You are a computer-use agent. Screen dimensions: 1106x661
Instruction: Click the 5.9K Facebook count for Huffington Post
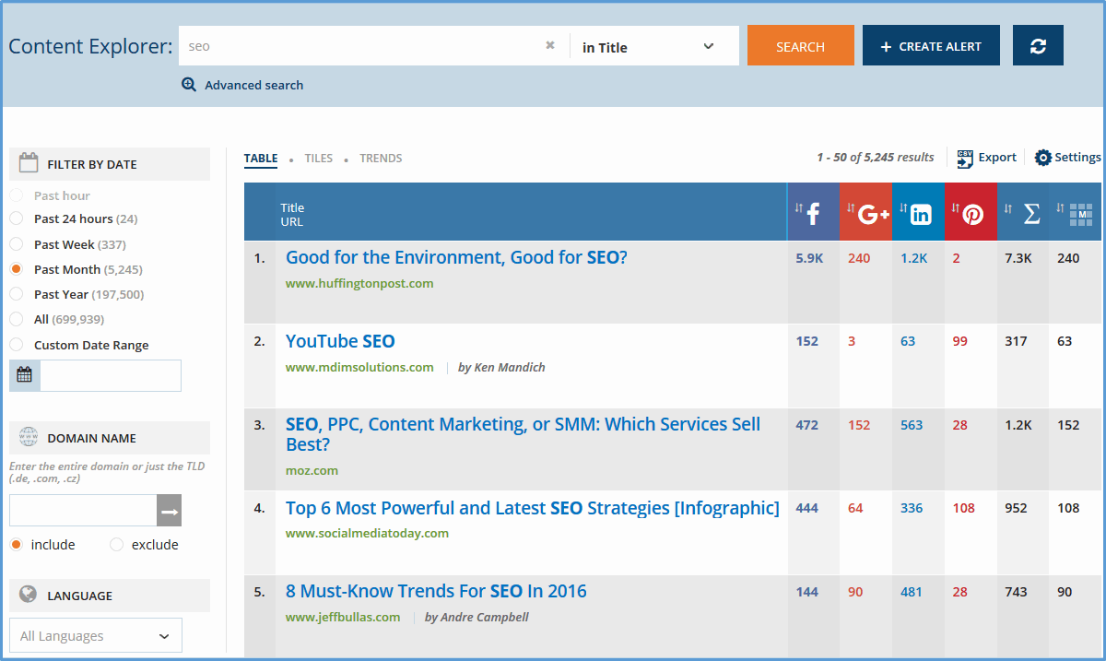click(x=809, y=258)
